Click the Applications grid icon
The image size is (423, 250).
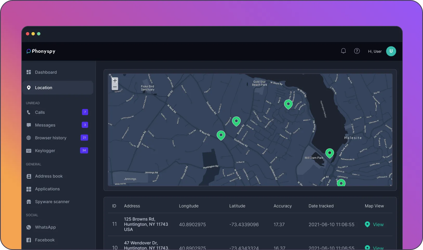point(29,189)
